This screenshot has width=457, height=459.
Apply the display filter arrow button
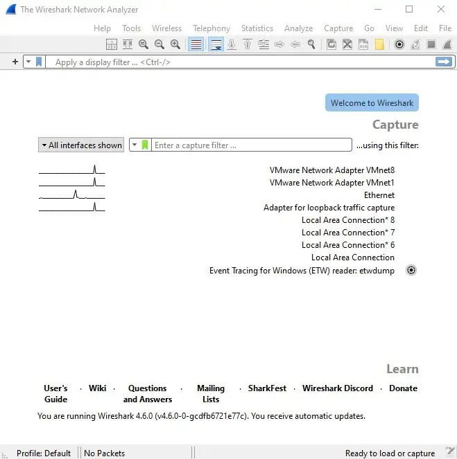(443, 62)
